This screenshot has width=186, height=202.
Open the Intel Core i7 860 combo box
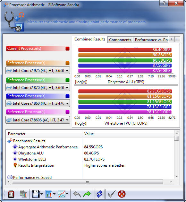click(x=38, y=103)
